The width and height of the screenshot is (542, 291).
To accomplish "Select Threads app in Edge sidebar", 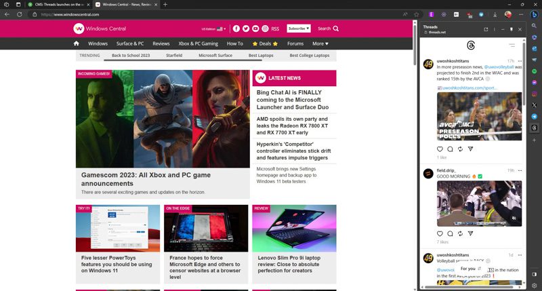I will (x=535, y=128).
